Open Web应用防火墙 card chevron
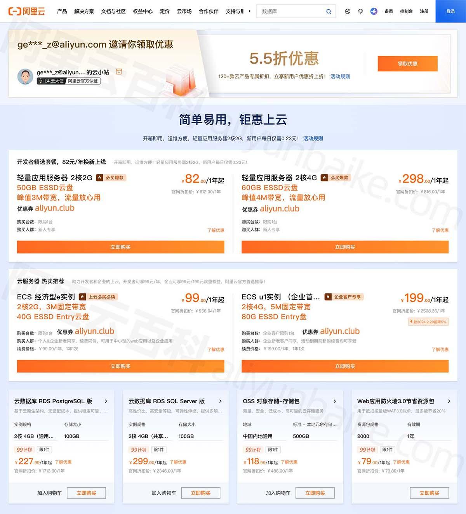The height and width of the screenshot is (514, 466). [x=449, y=401]
